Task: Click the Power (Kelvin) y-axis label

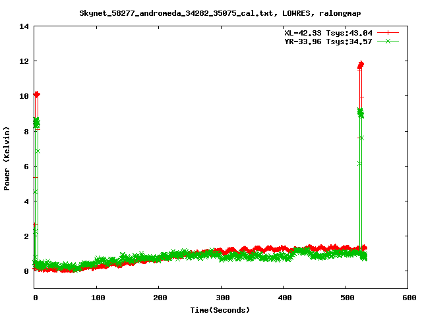Action: point(7,159)
